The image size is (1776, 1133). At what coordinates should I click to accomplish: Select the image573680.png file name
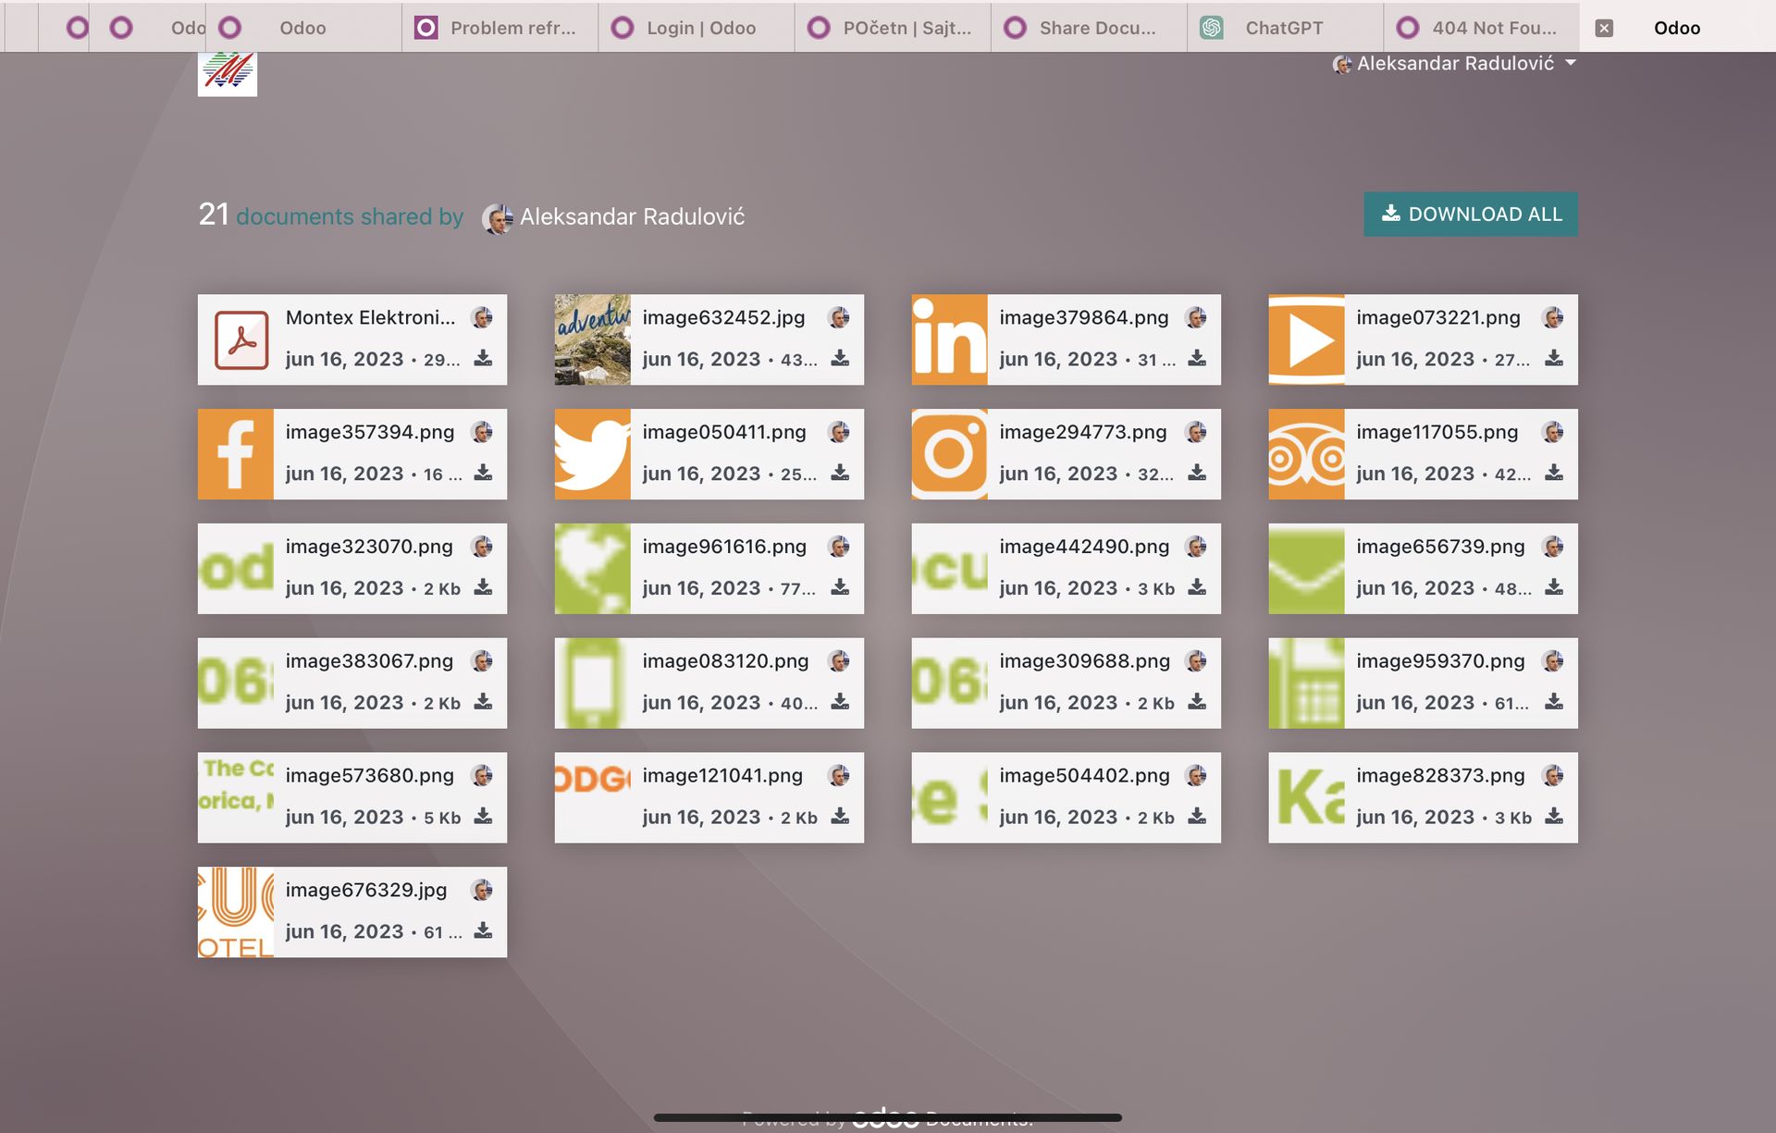coord(369,776)
